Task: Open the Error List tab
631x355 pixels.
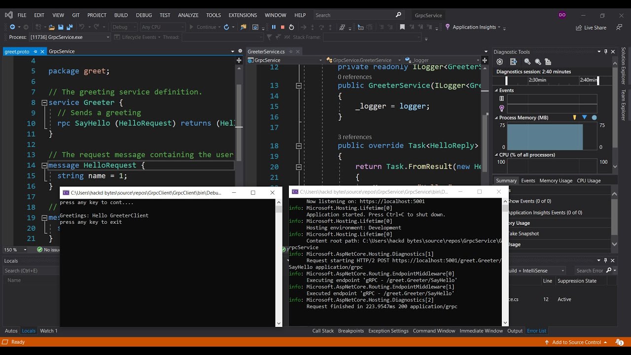Action: pyautogui.click(x=536, y=331)
